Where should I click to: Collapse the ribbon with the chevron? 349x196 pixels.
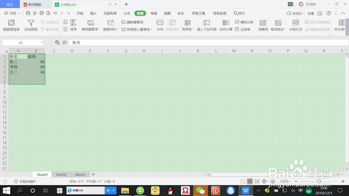[x=343, y=13]
